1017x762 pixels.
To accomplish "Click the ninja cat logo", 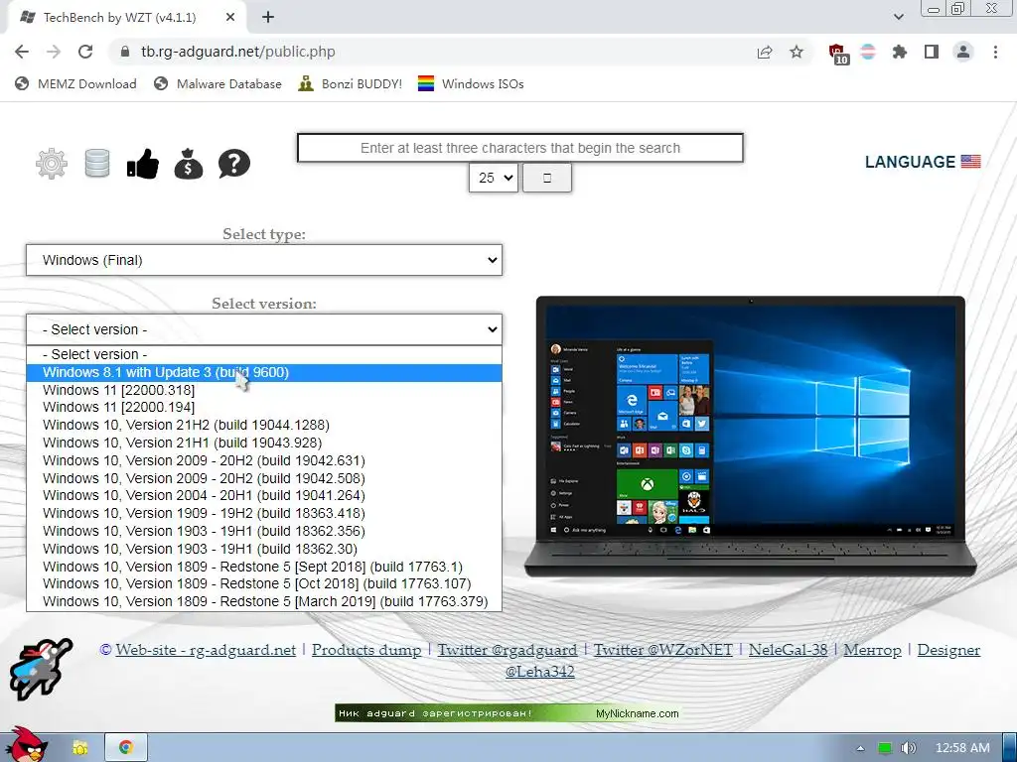I will 40,669.
